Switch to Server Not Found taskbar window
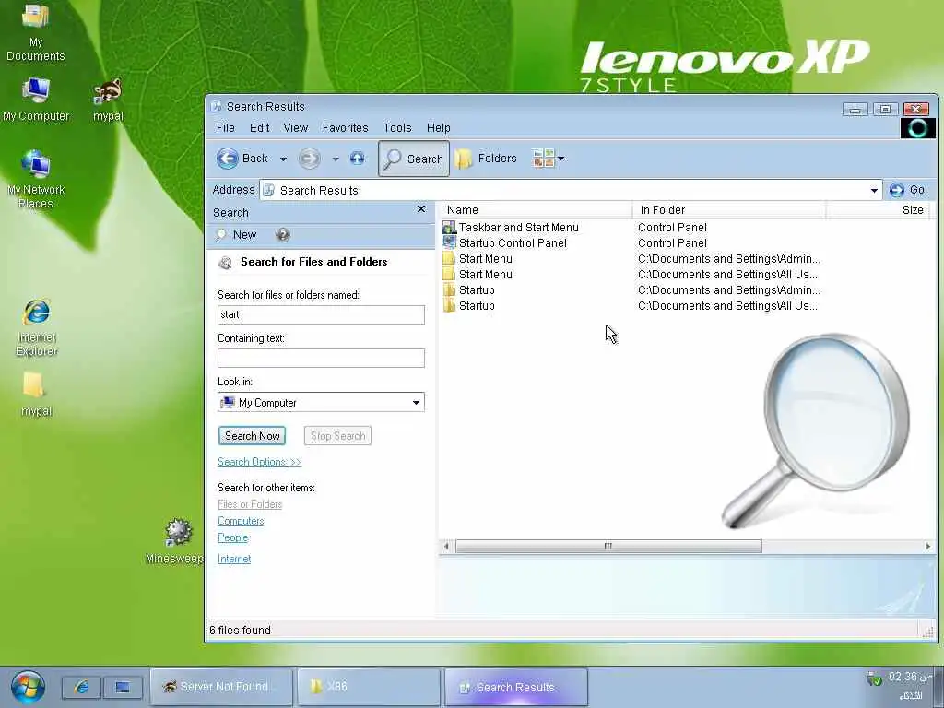Viewport: 944px width, 708px height. (221, 686)
